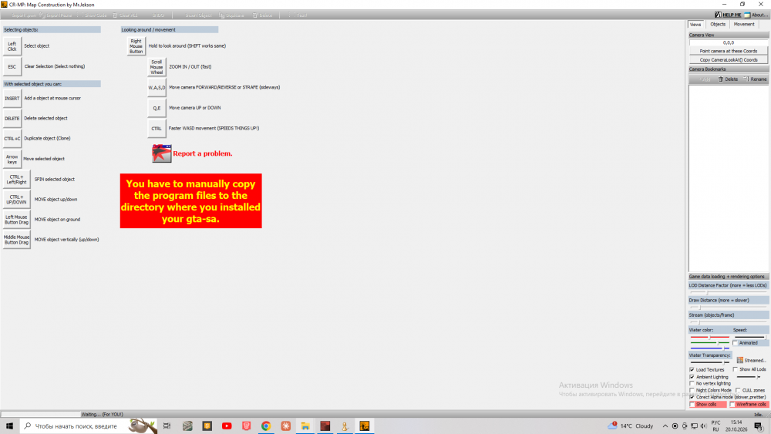
Task: Uncheck the Ambient Lighting checkbox
Action: [692, 377]
